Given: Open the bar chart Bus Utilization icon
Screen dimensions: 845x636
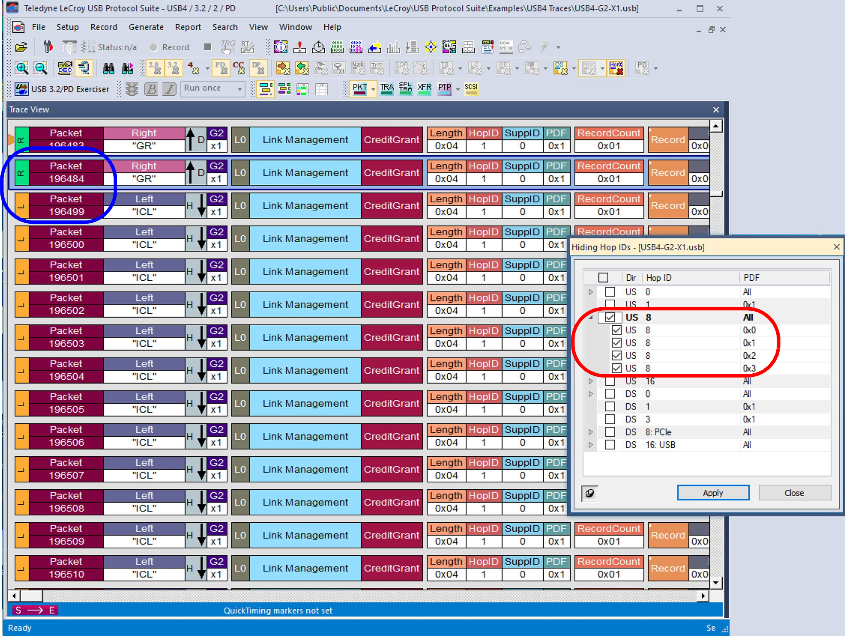Looking at the screenshot, I should coord(393,47).
